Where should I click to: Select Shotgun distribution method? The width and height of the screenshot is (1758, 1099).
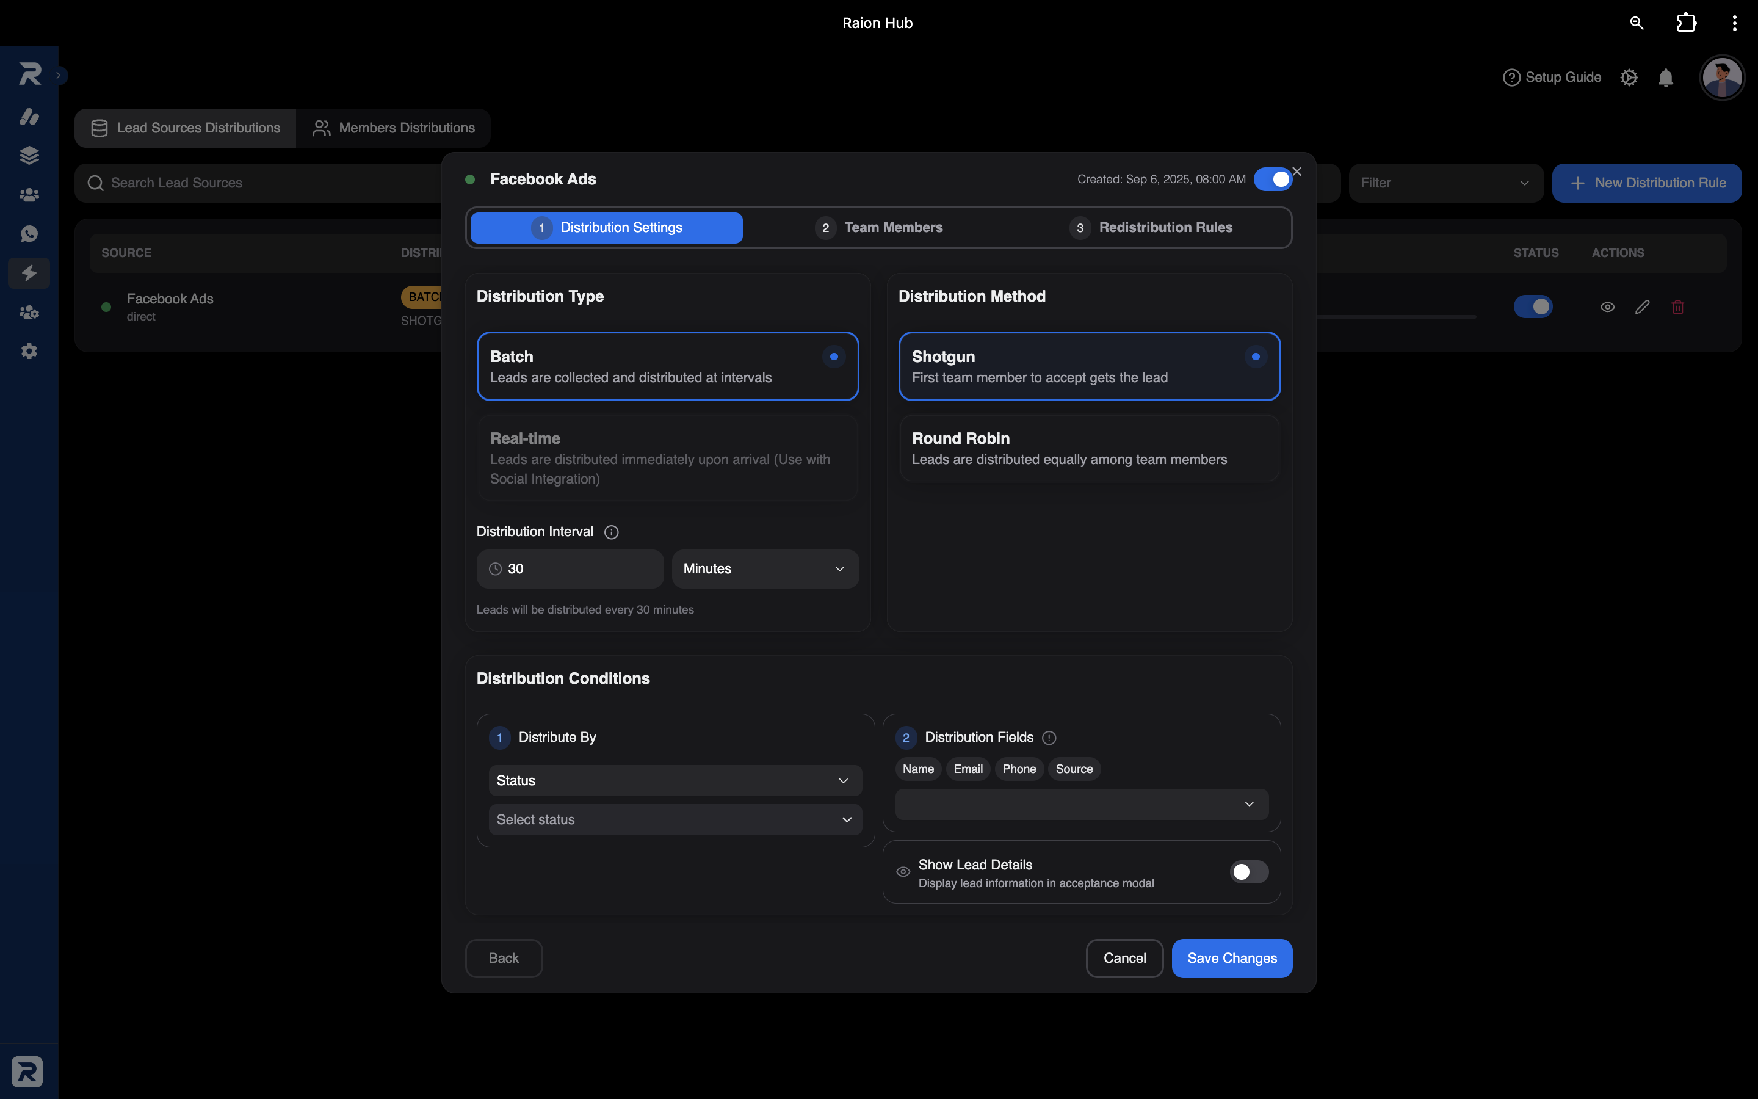(x=1089, y=366)
